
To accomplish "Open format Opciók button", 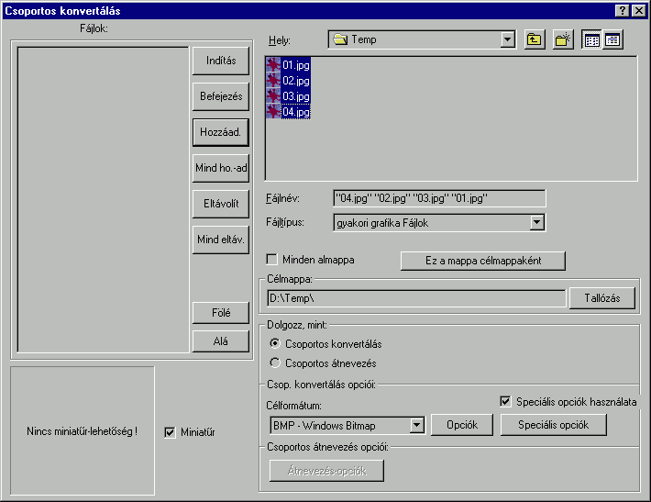I will tap(462, 425).
